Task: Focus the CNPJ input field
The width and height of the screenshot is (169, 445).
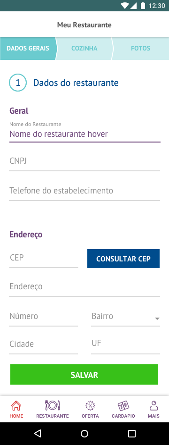Action: pos(84,162)
